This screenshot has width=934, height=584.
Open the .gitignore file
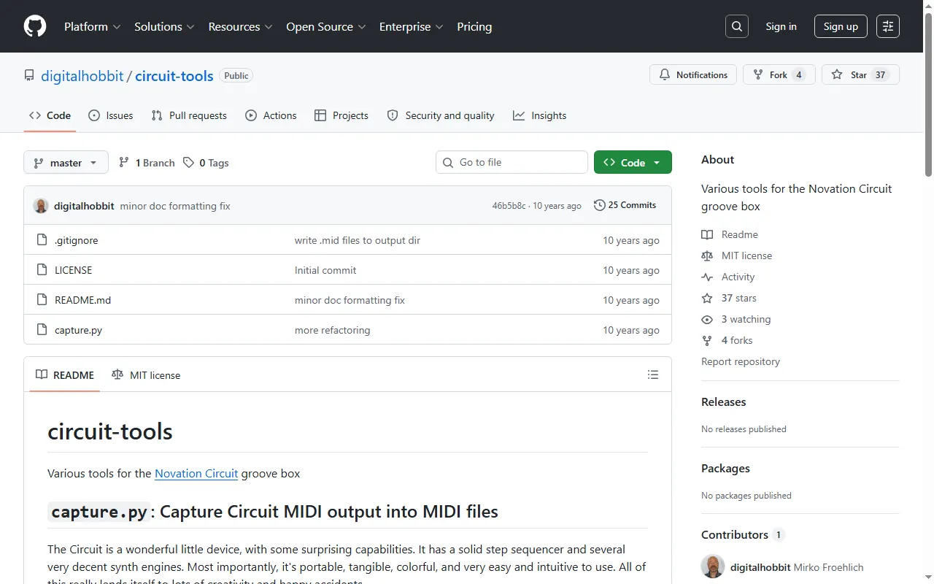(77, 240)
